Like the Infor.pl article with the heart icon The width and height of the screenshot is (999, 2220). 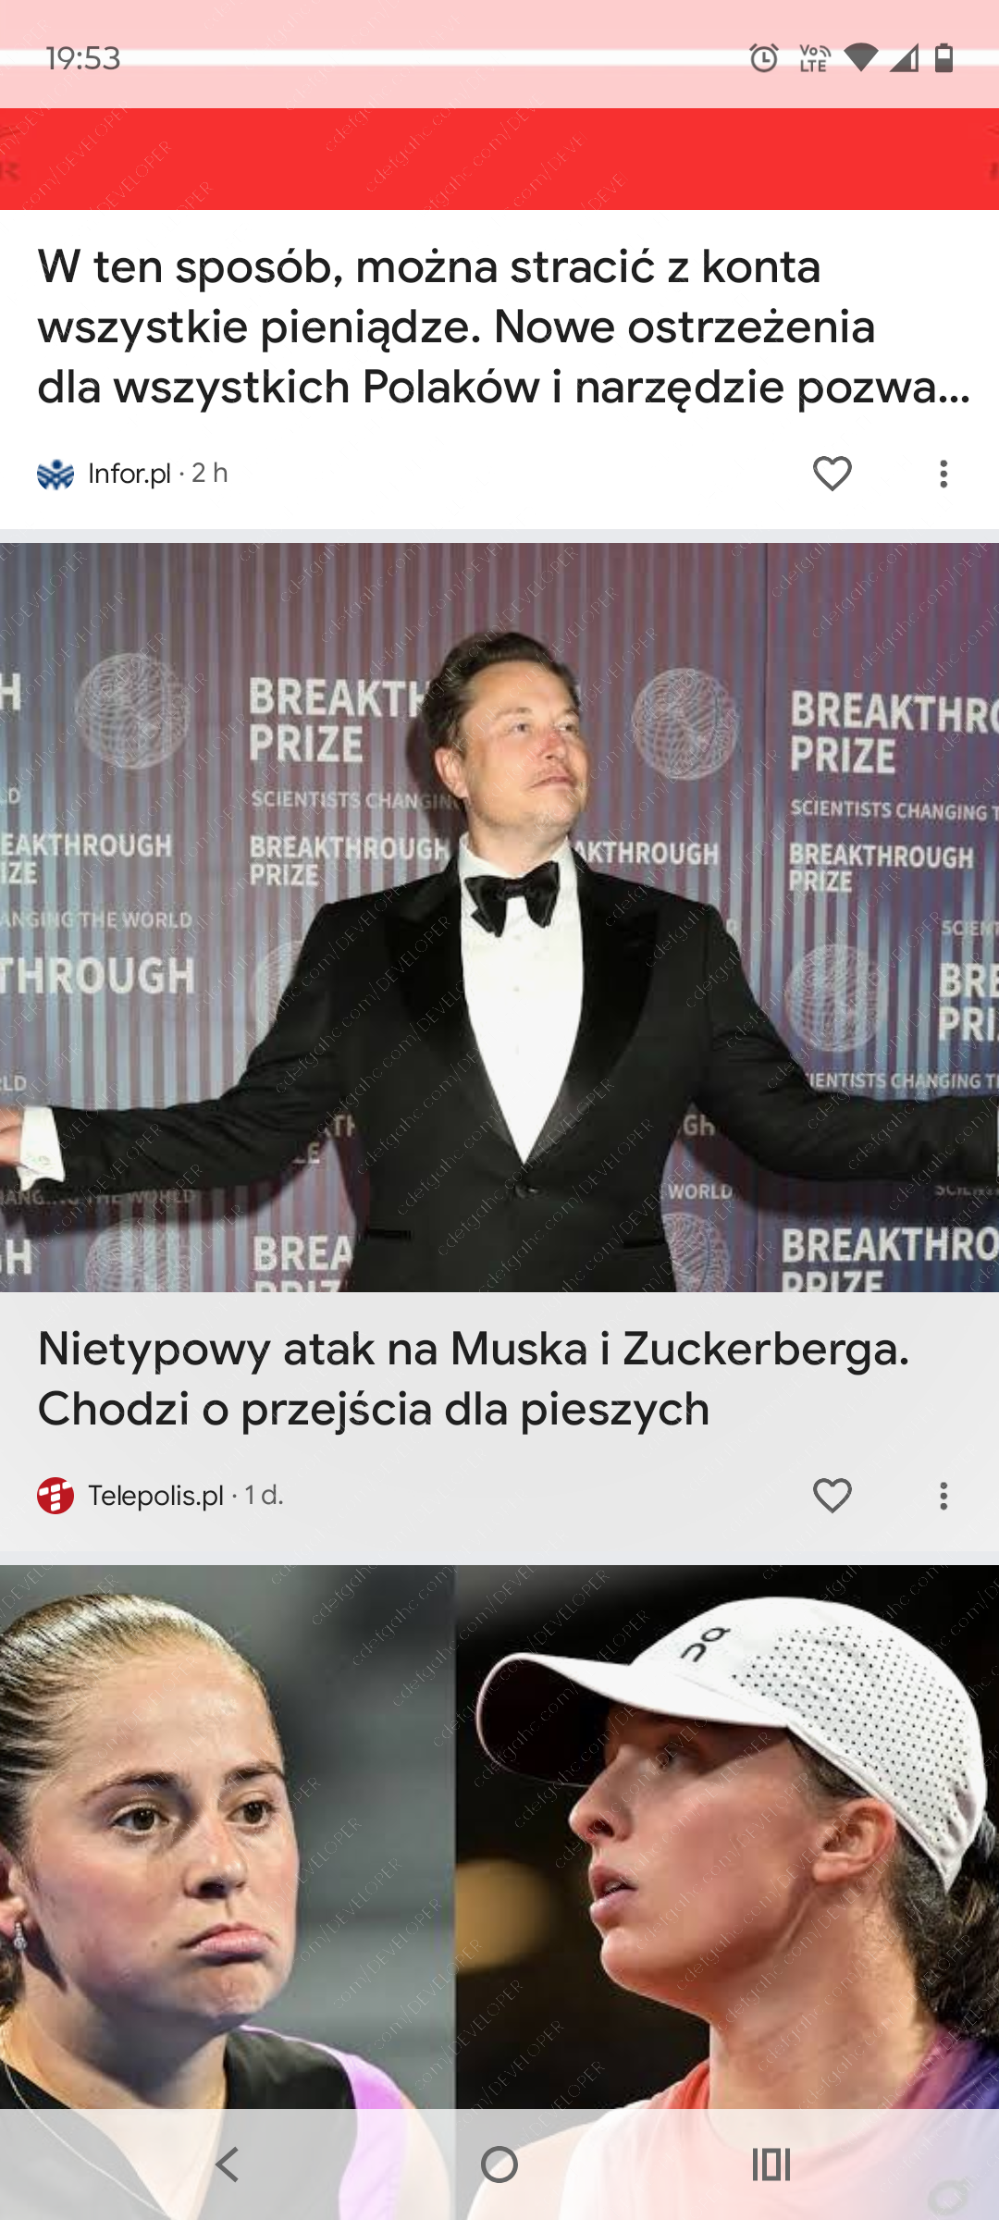pyautogui.click(x=832, y=474)
